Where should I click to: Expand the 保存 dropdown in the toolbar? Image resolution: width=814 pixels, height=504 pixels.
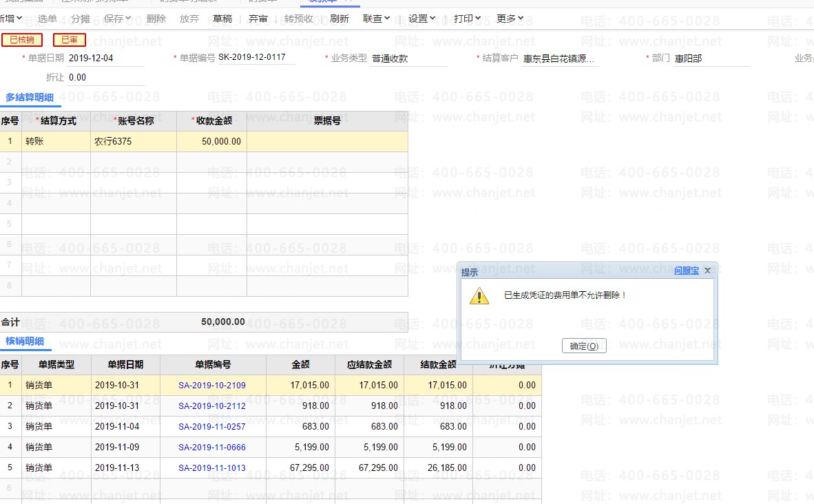tap(118, 19)
